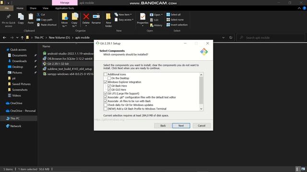This screenshot has height=172, width=307.
Task: Click This PC in breadcrumb path
Action: [x=39, y=38]
